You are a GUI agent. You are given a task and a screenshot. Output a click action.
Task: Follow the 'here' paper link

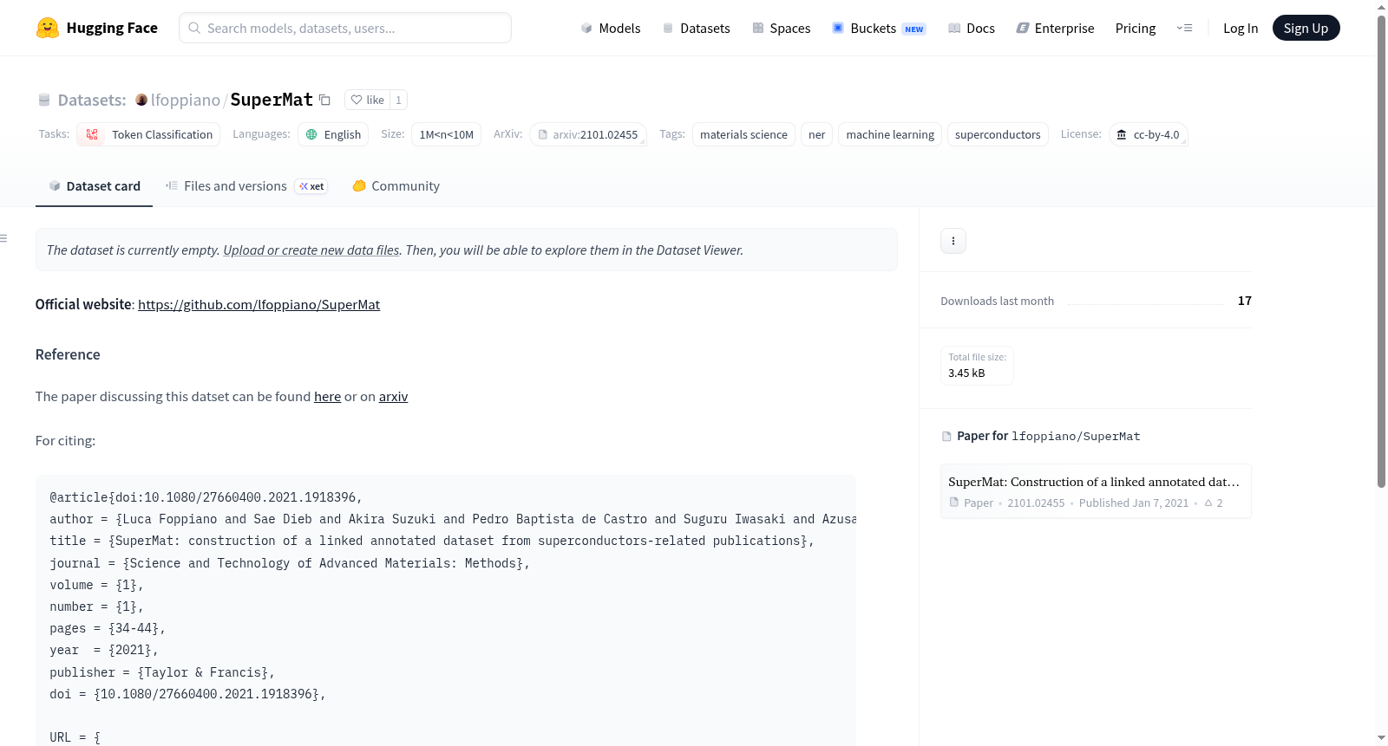[x=327, y=396]
